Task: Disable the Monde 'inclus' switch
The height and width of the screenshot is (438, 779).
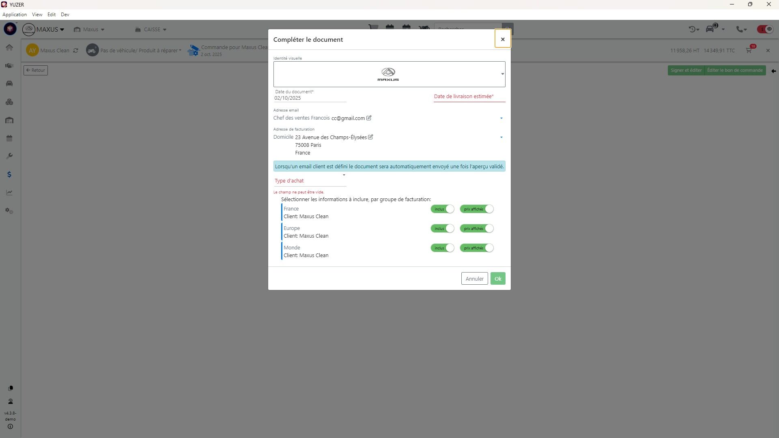Action: [442, 248]
